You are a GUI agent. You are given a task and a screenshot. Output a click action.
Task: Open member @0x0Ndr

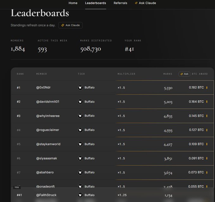pyautogui.click(x=43, y=87)
